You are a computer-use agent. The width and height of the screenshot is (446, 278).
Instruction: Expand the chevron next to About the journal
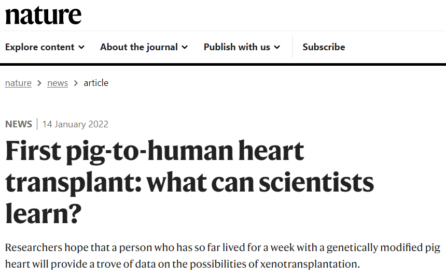coord(185,47)
